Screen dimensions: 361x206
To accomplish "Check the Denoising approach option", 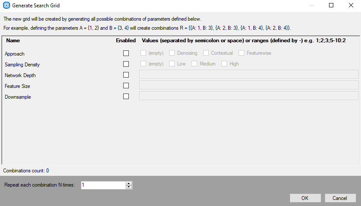I will click(172, 53).
